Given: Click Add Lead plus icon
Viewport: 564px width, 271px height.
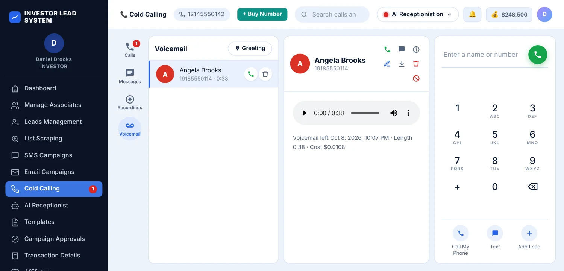Looking at the screenshot, I should point(529,233).
